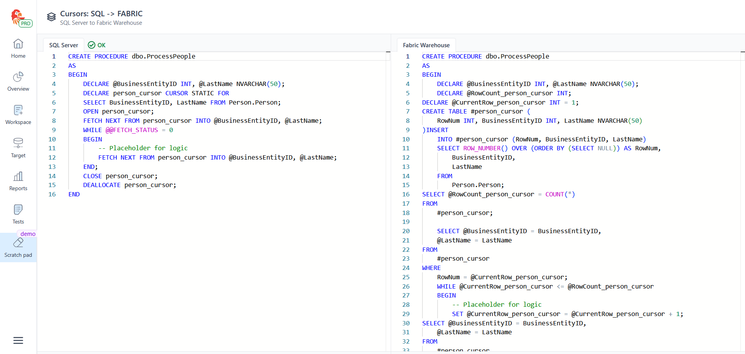This screenshot has width=745, height=354.
Task: Click the layers stack icon beside title
Action: pyautogui.click(x=51, y=17)
